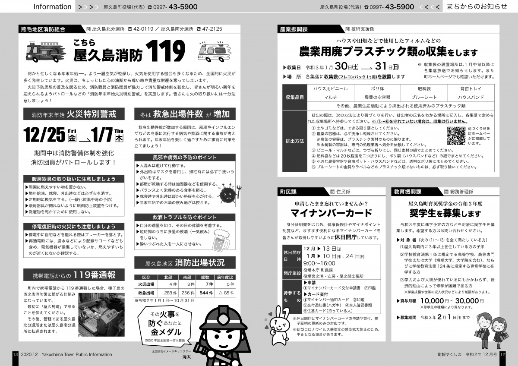Click the 10,000円〜30,000円 amount

point(452,301)
